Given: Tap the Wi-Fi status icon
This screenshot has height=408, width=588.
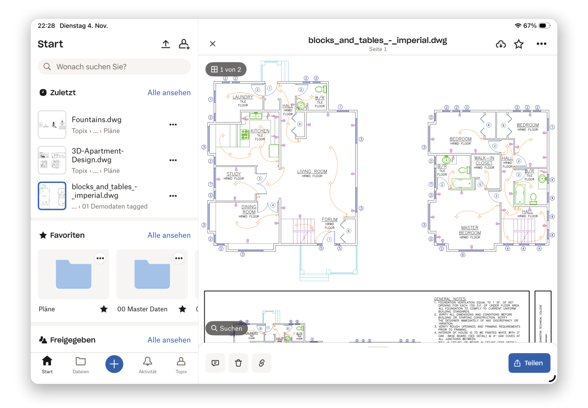Looking at the screenshot, I should [518, 25].
